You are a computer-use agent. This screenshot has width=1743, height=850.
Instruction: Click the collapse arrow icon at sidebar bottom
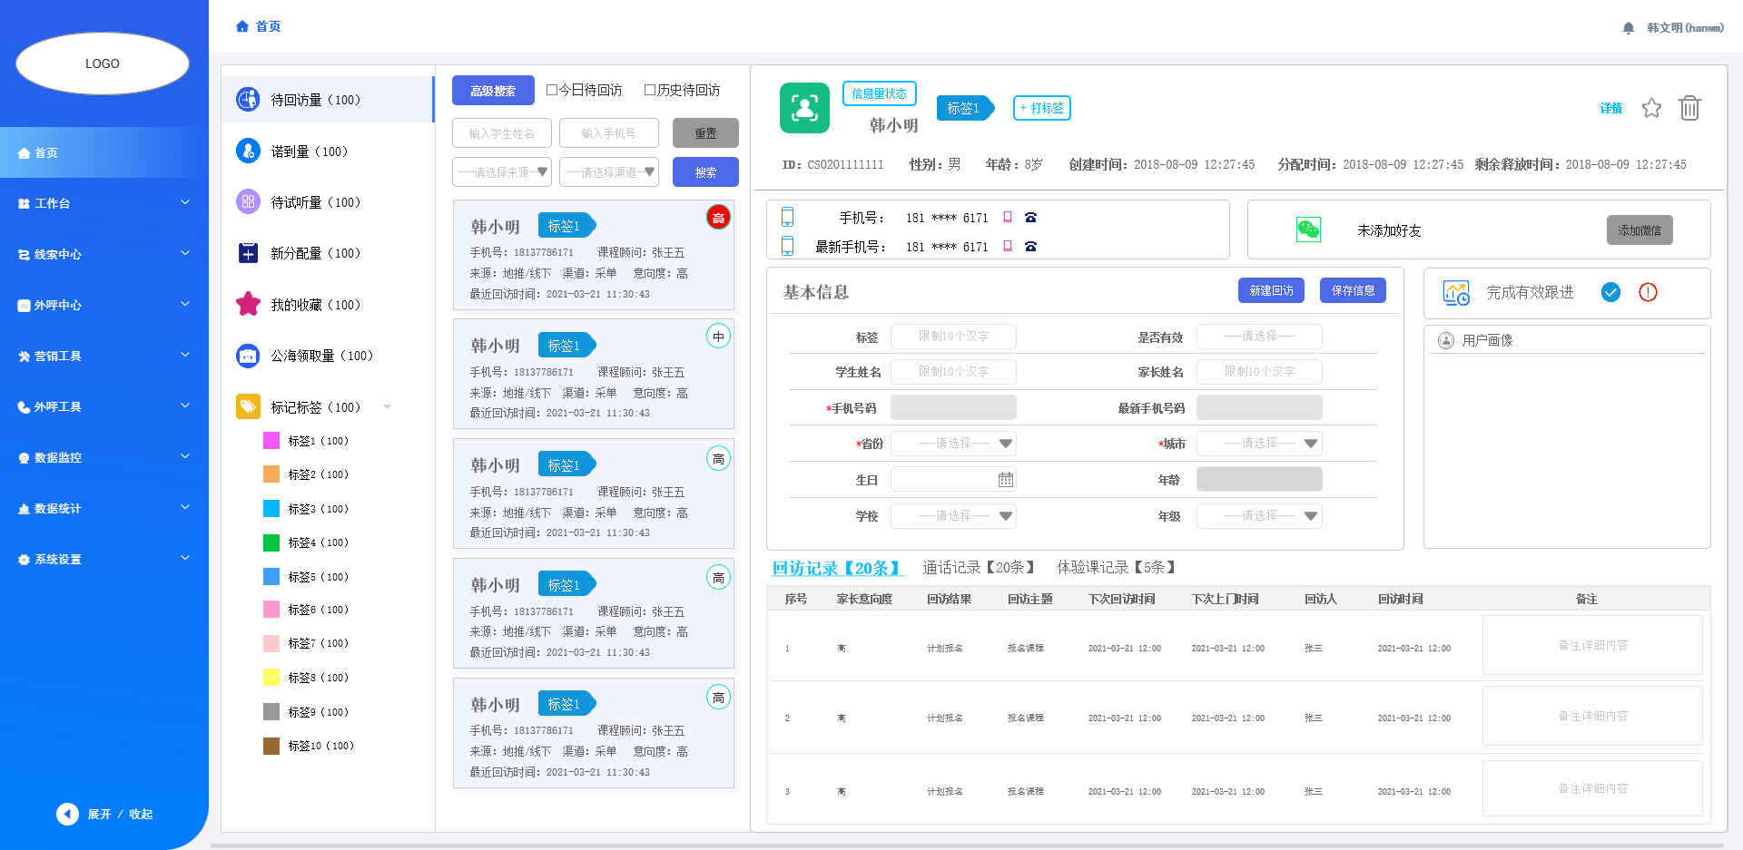(67, 814)
